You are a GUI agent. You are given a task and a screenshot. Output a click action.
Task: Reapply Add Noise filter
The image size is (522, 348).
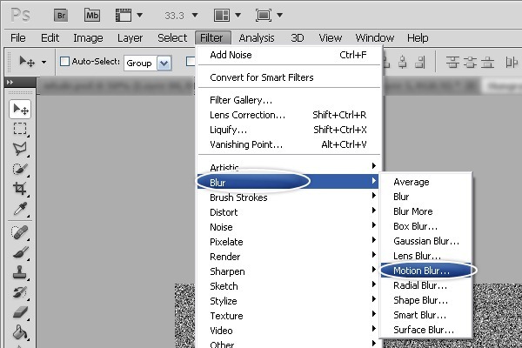tap(289, 55)
